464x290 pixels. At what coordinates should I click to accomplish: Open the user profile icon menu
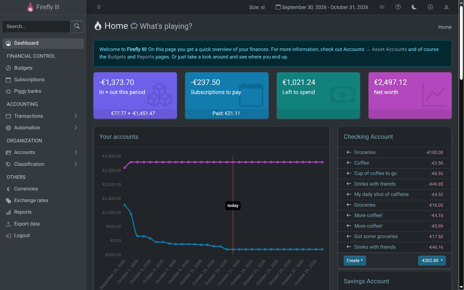tap(447, 7)
